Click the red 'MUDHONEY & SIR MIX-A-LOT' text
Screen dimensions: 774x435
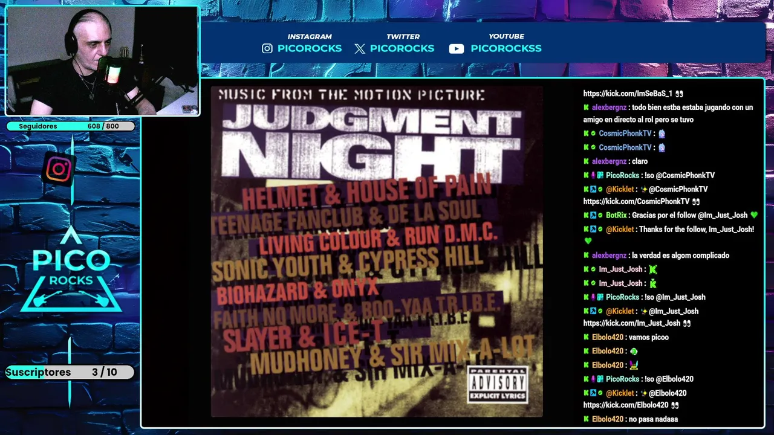pos(392,354)
